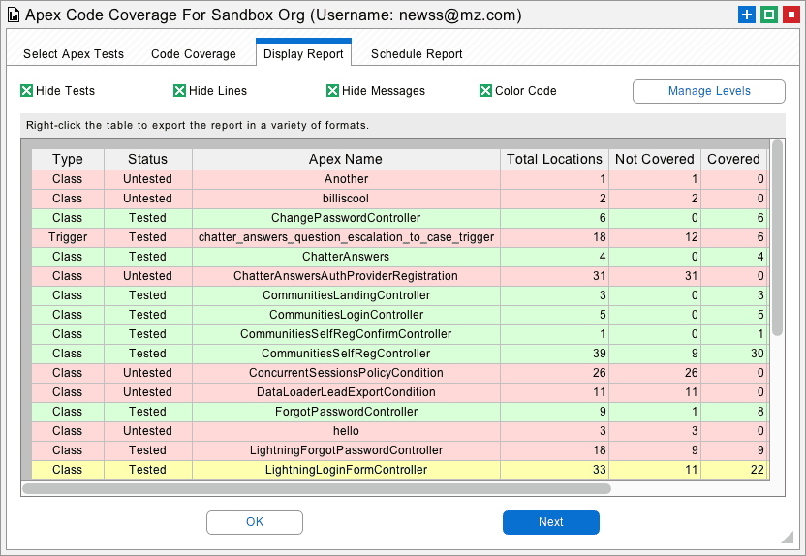Select the billiscool row

pos(399,199)
